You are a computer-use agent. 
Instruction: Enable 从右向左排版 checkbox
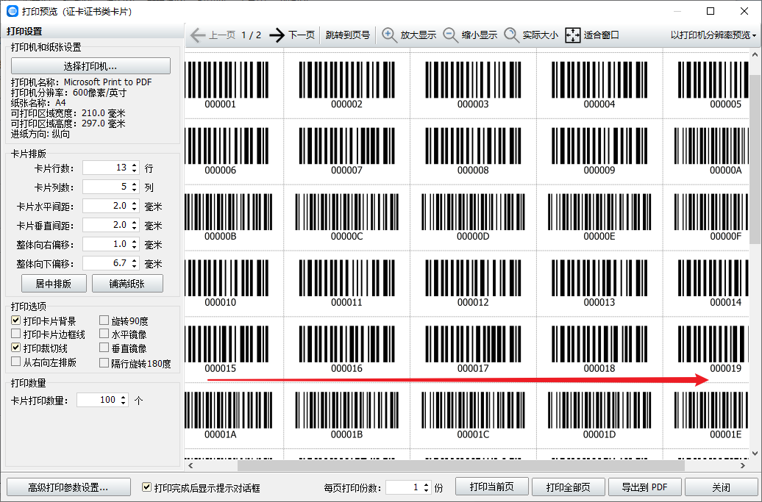coord(15,362)
